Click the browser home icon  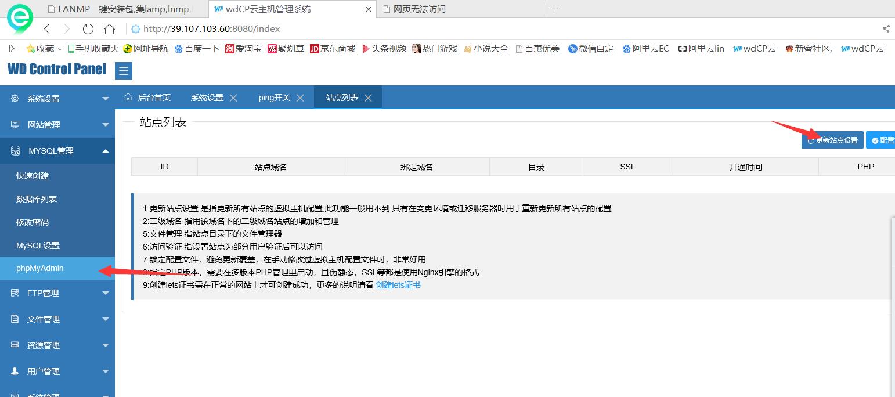[x=109, y=28]
